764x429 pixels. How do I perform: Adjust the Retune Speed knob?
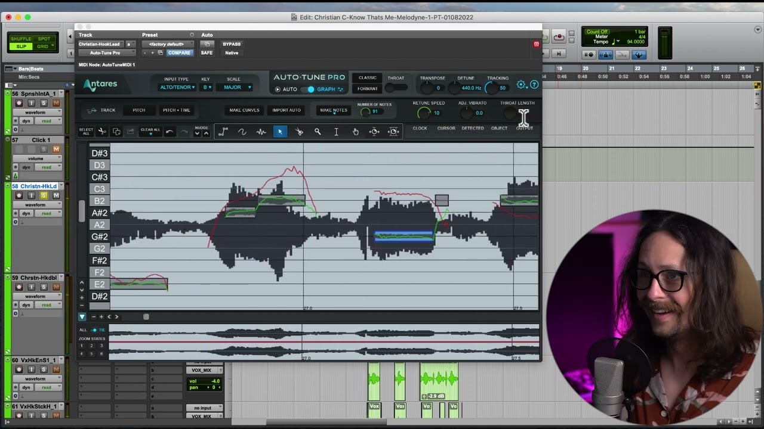pyautogui.click(x=424, y=113)
